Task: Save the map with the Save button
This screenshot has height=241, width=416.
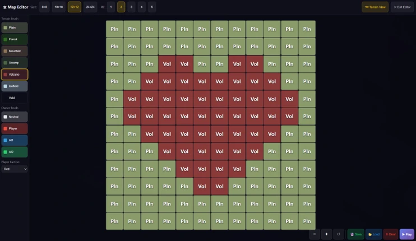Action: pyautogui.click(x=356, y=234)
